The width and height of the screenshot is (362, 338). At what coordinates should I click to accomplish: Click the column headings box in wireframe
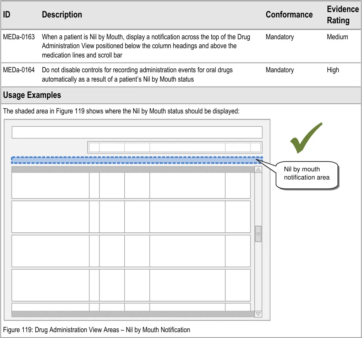(174, 147)
